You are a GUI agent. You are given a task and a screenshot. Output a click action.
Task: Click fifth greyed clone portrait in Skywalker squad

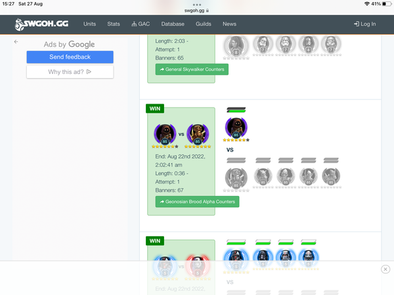(x=331, y=44)
